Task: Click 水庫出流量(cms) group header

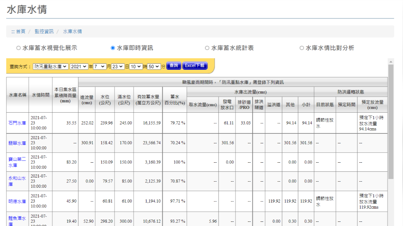Action: tap(250, 92)
